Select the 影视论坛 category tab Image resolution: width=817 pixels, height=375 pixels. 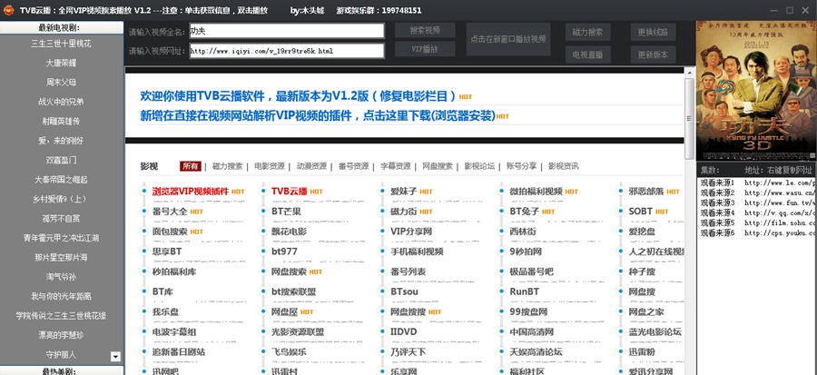[x=479, y=166]
